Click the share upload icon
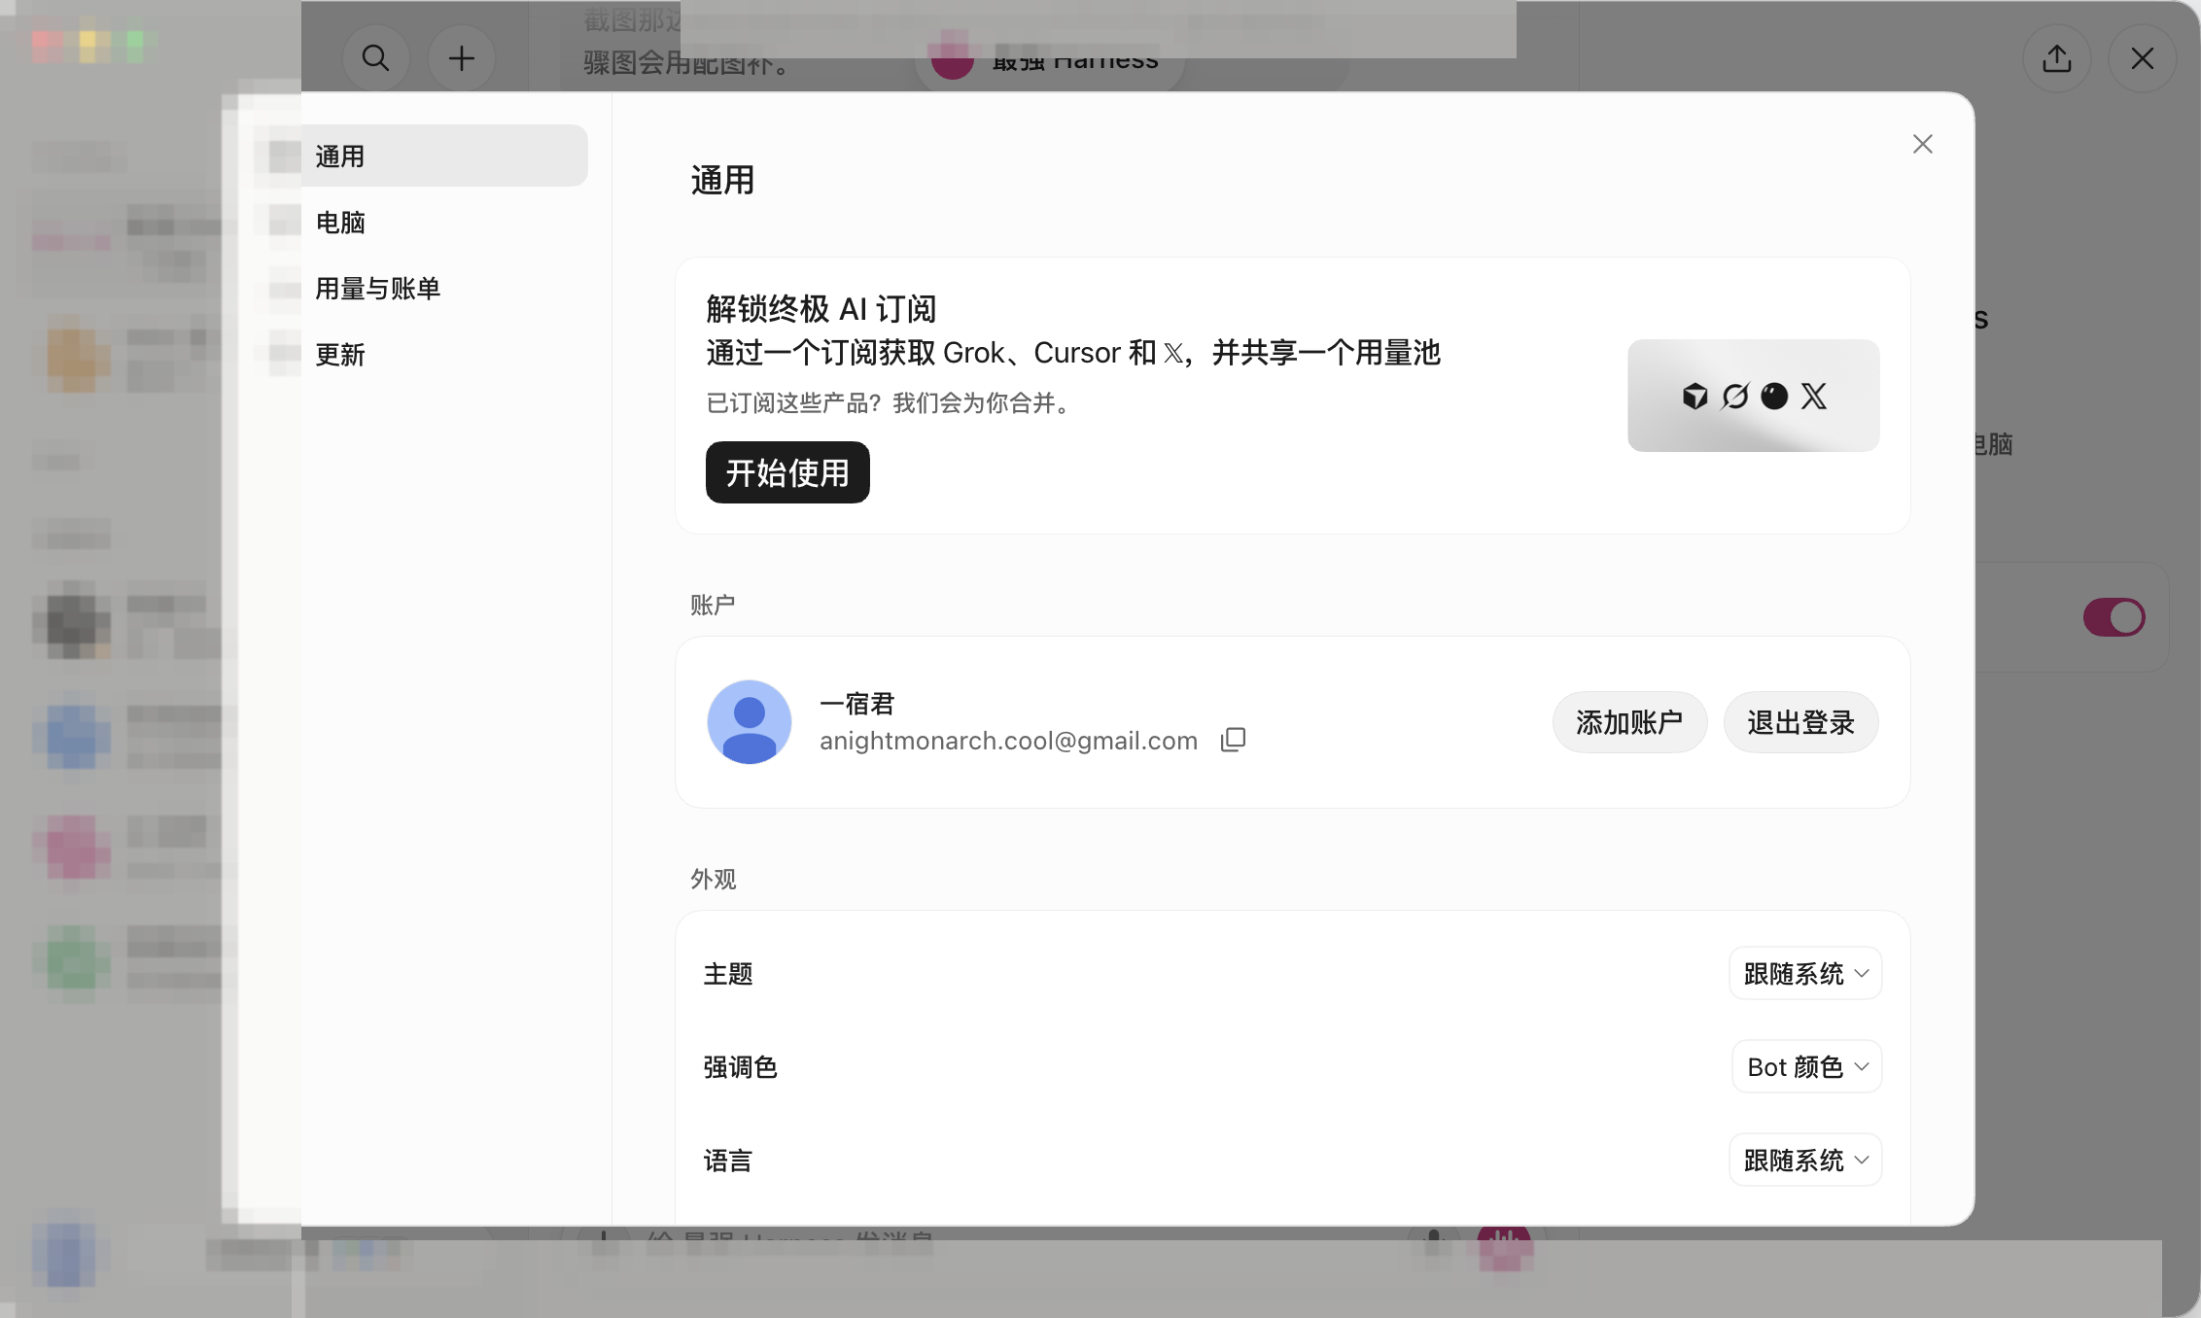 (x=2057, y=58)
